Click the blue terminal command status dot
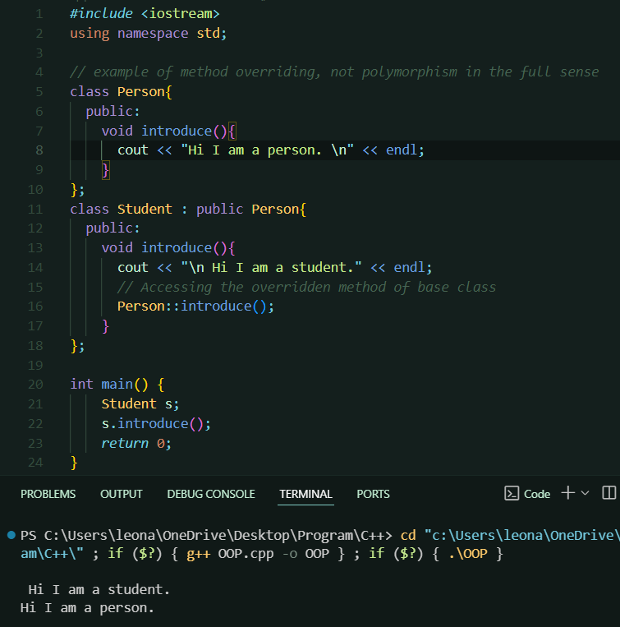Image resolution: width=620 pixels, height=627 pixels. 11,535
